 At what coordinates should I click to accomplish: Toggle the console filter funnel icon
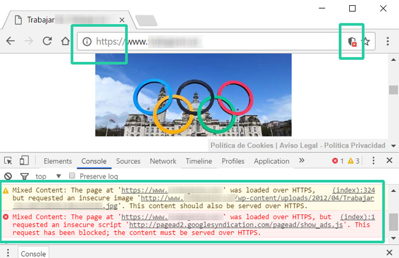click(24, 176)
